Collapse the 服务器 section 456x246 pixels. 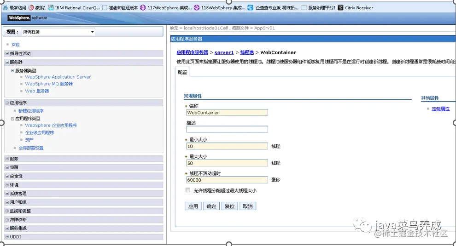(7, 62)
